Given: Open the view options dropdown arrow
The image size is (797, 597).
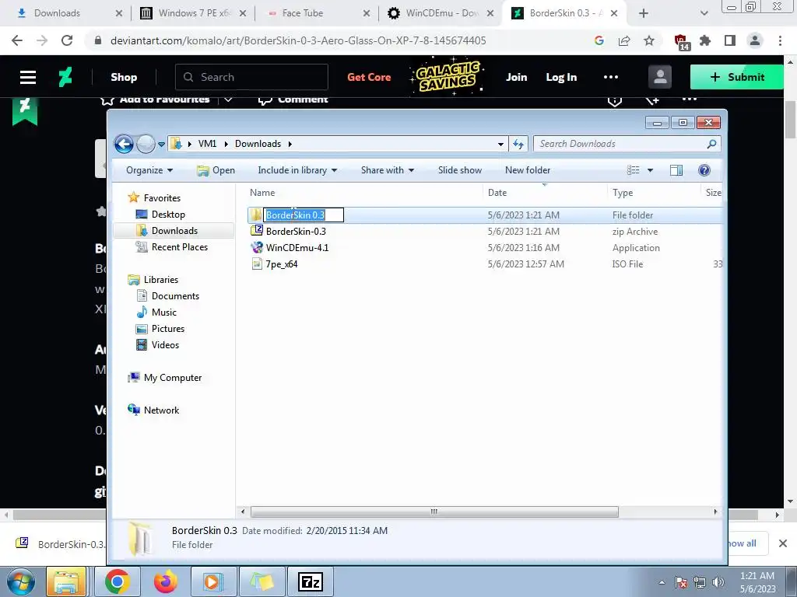Looking at the screenshot, I should click(x=650, y=170).
